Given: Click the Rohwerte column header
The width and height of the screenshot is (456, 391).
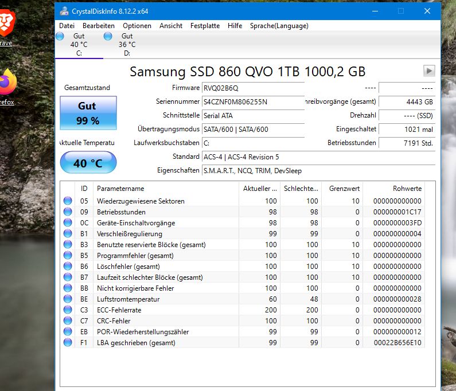Looking at the screenshot, I should pos(393,189).
